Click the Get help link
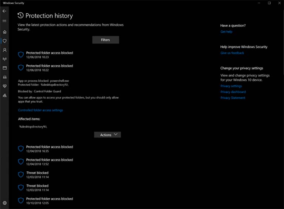This screenshot has width=284, height=209. point(226,32)
